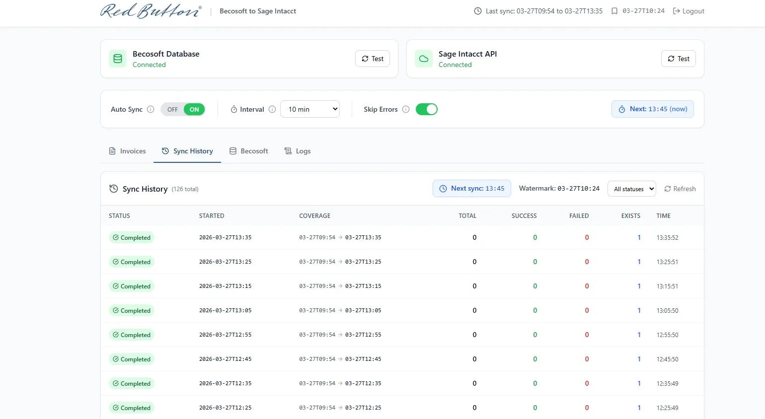Open the Logs tab

[x=298, y=151]
